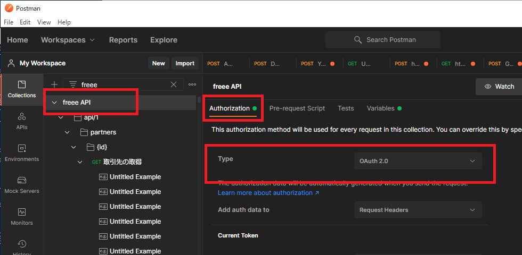Image resolution: width=522 pixels, height=255 pixels.
Task: Click the collection filter field containing freee
Action: [x=123, y=84]
